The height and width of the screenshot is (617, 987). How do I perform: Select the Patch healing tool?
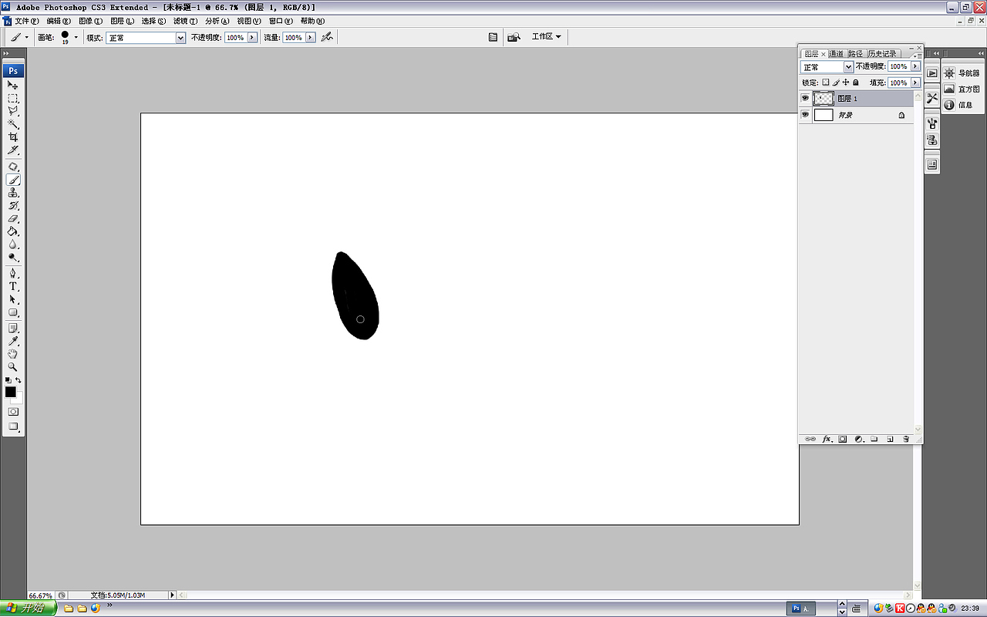13,167
